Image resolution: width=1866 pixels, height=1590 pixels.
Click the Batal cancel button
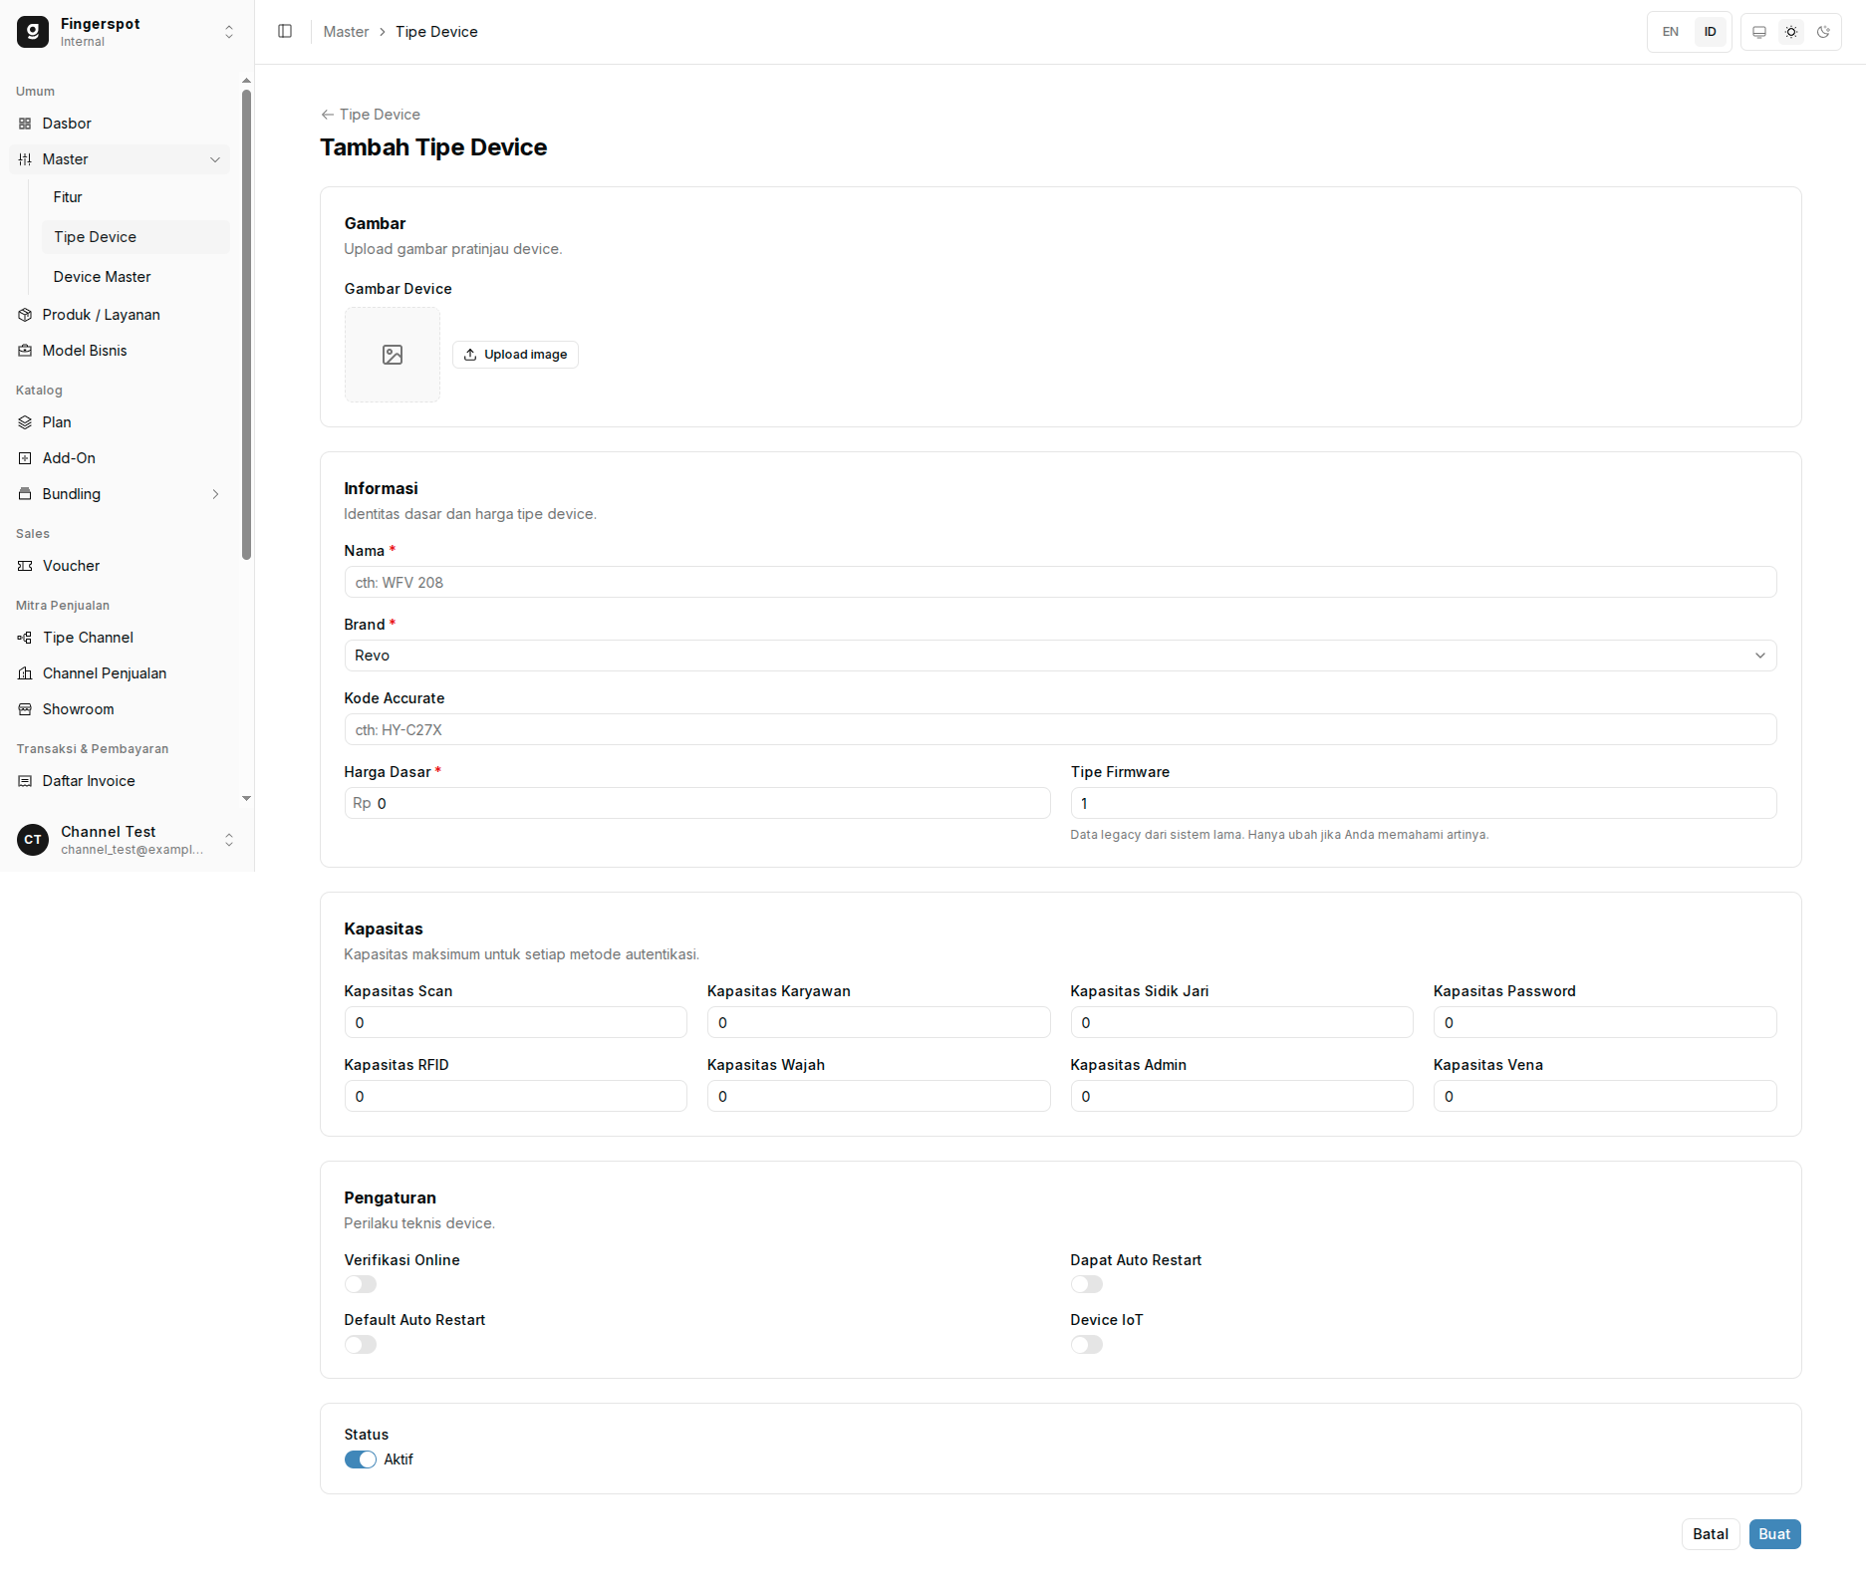point(1711,1534)
